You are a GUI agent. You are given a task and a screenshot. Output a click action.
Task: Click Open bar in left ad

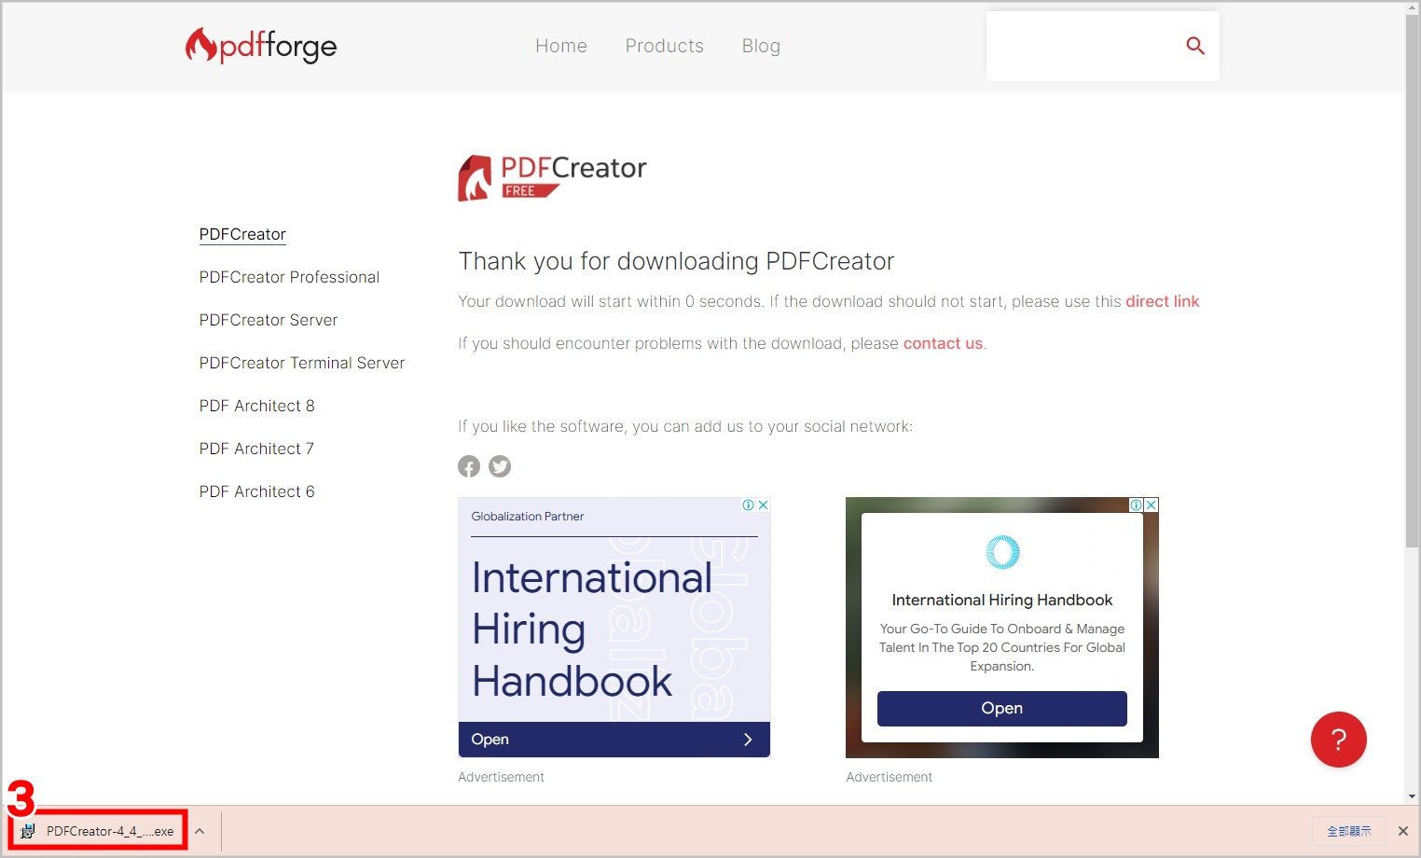(614, 740)
